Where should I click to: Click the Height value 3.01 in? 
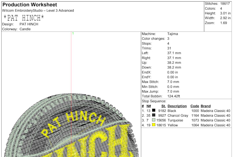pyautogui.click(x=225, y=13)
